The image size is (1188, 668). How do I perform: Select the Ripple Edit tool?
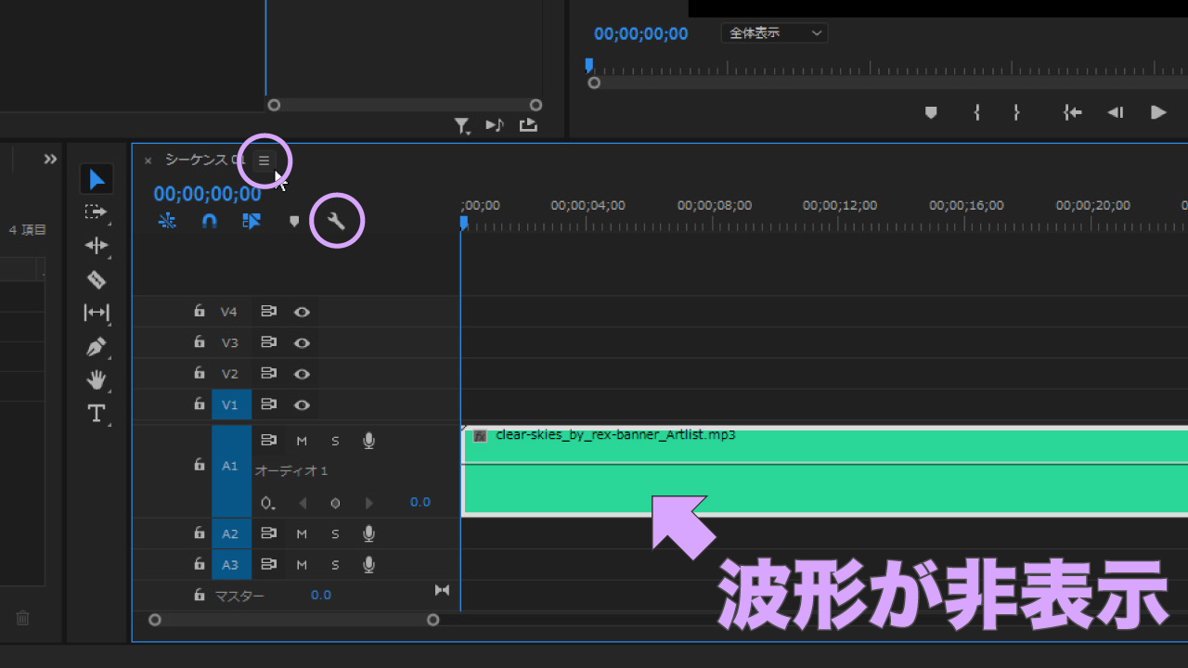97,246
